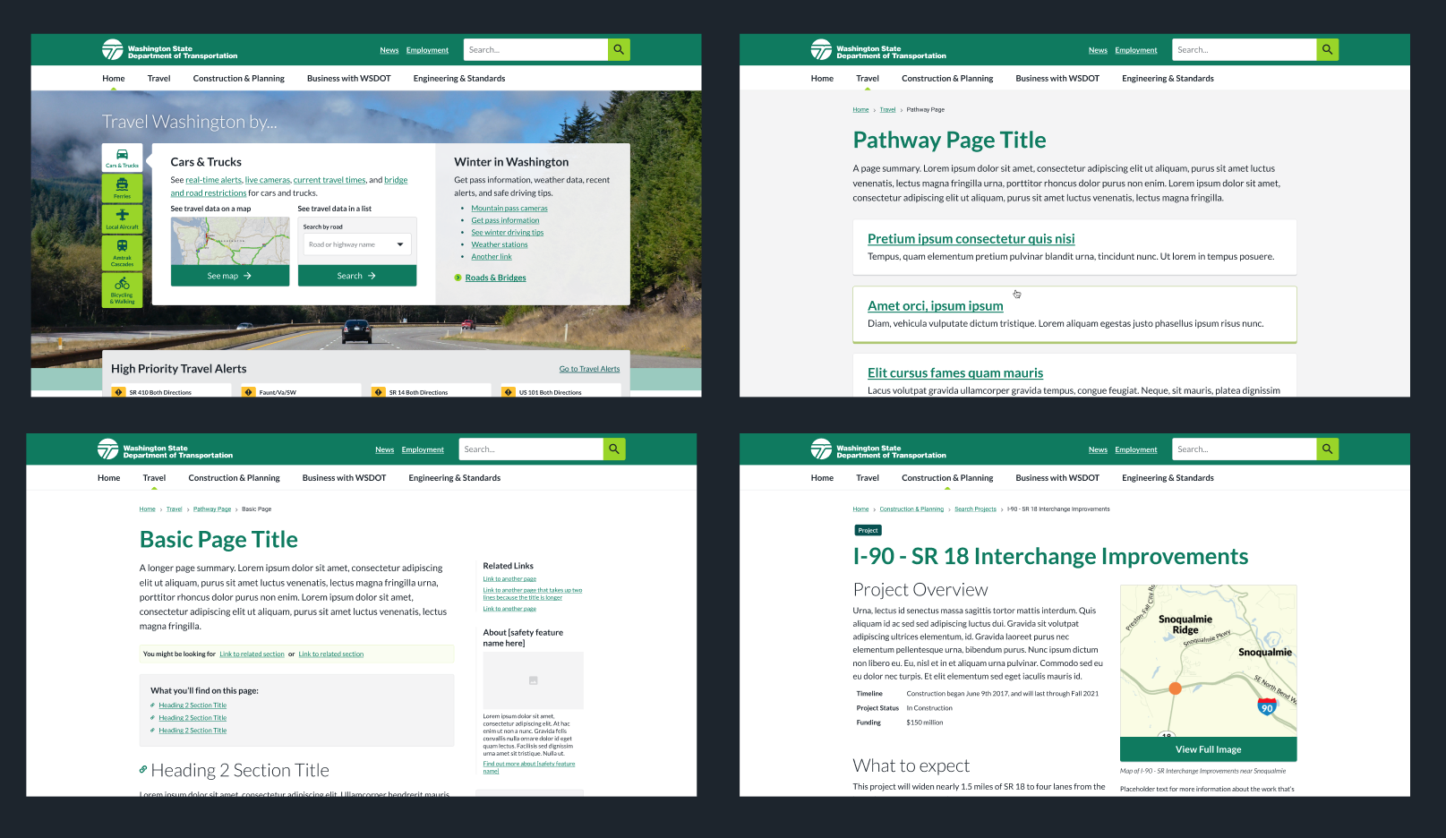Click the green arrow bullet before Roads & Bridges
1446x838 pixels.
pyautogui.click(x=458, y=278)
